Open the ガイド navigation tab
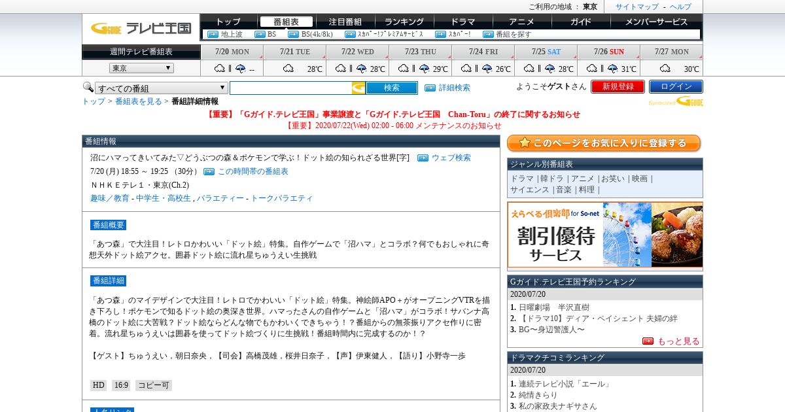The height and width of the screenshot is (412, 785). [580, 22]
